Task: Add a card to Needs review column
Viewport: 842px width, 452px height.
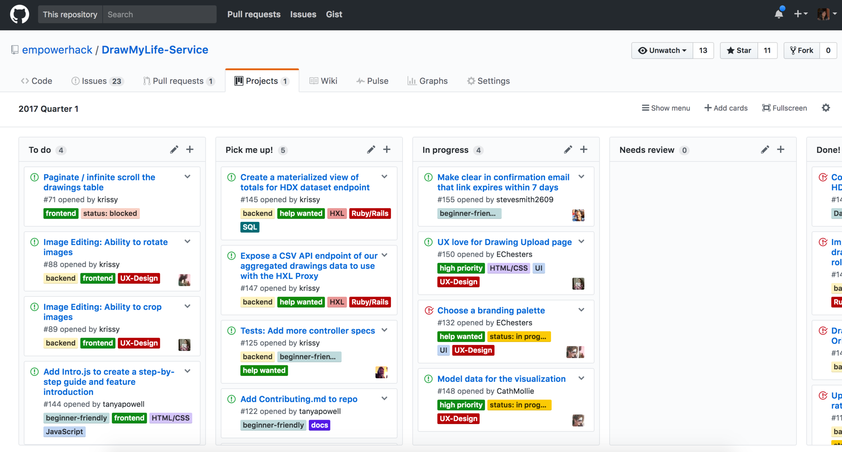Action: pos(781,150)
